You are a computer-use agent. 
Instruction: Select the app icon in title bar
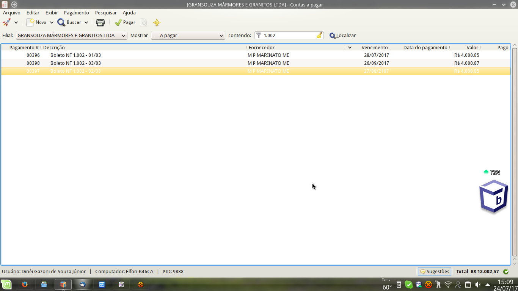(5, 5)
